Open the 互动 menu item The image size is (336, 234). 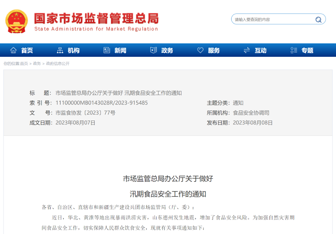click(x=261, y=51)
